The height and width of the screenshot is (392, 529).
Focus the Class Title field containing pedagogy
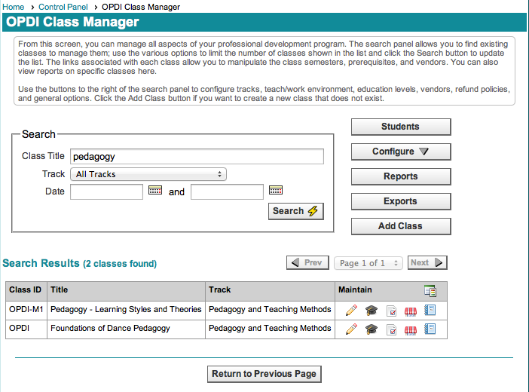pyautogui.click(x=197, y=156)
